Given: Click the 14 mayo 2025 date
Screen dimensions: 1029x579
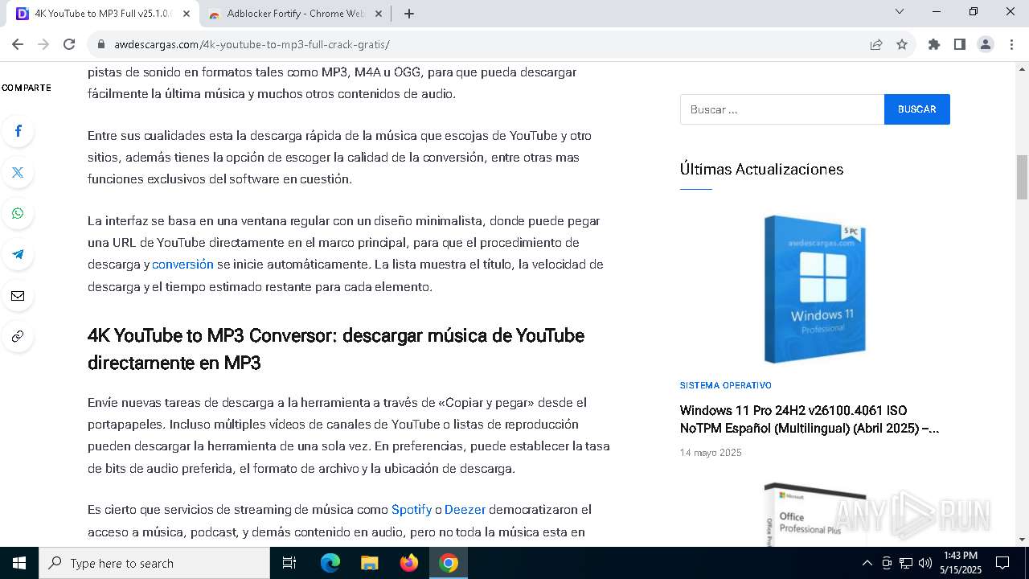Looking at the screenshot, I should click(711, 453).
